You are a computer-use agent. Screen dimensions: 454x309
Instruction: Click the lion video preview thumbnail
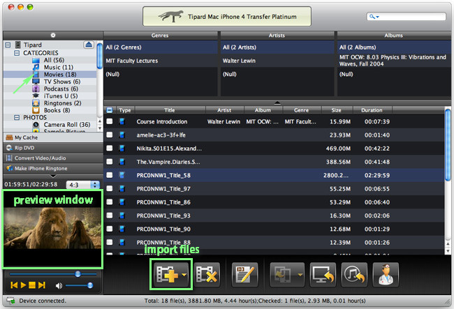pyautogui.click(x=52, y=228)
